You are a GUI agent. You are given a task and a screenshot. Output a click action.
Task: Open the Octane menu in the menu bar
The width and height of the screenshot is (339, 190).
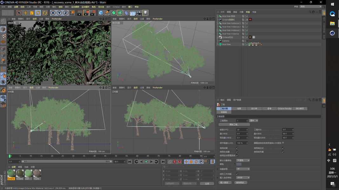pos(116,7)
